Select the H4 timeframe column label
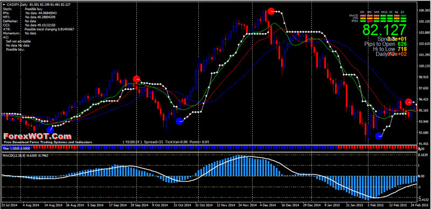Image resolution: width=431 pixels, height=209 pixels. [x=397, y=12]
